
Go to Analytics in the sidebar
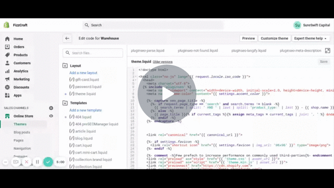pyautogui.click(x=21, y=71)
